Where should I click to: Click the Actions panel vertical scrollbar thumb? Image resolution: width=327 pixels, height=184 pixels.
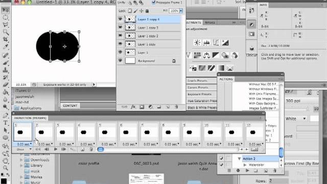(281, 152)
